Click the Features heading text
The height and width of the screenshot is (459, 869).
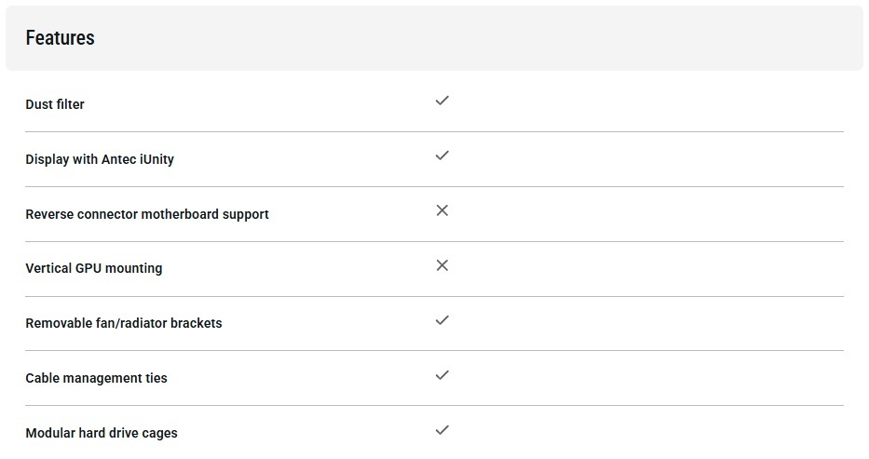click(x=60, y=38)
